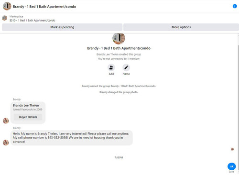239x175 pixels.
Task: Click the small seen-by avatar indicator
Action: point(232,149)
